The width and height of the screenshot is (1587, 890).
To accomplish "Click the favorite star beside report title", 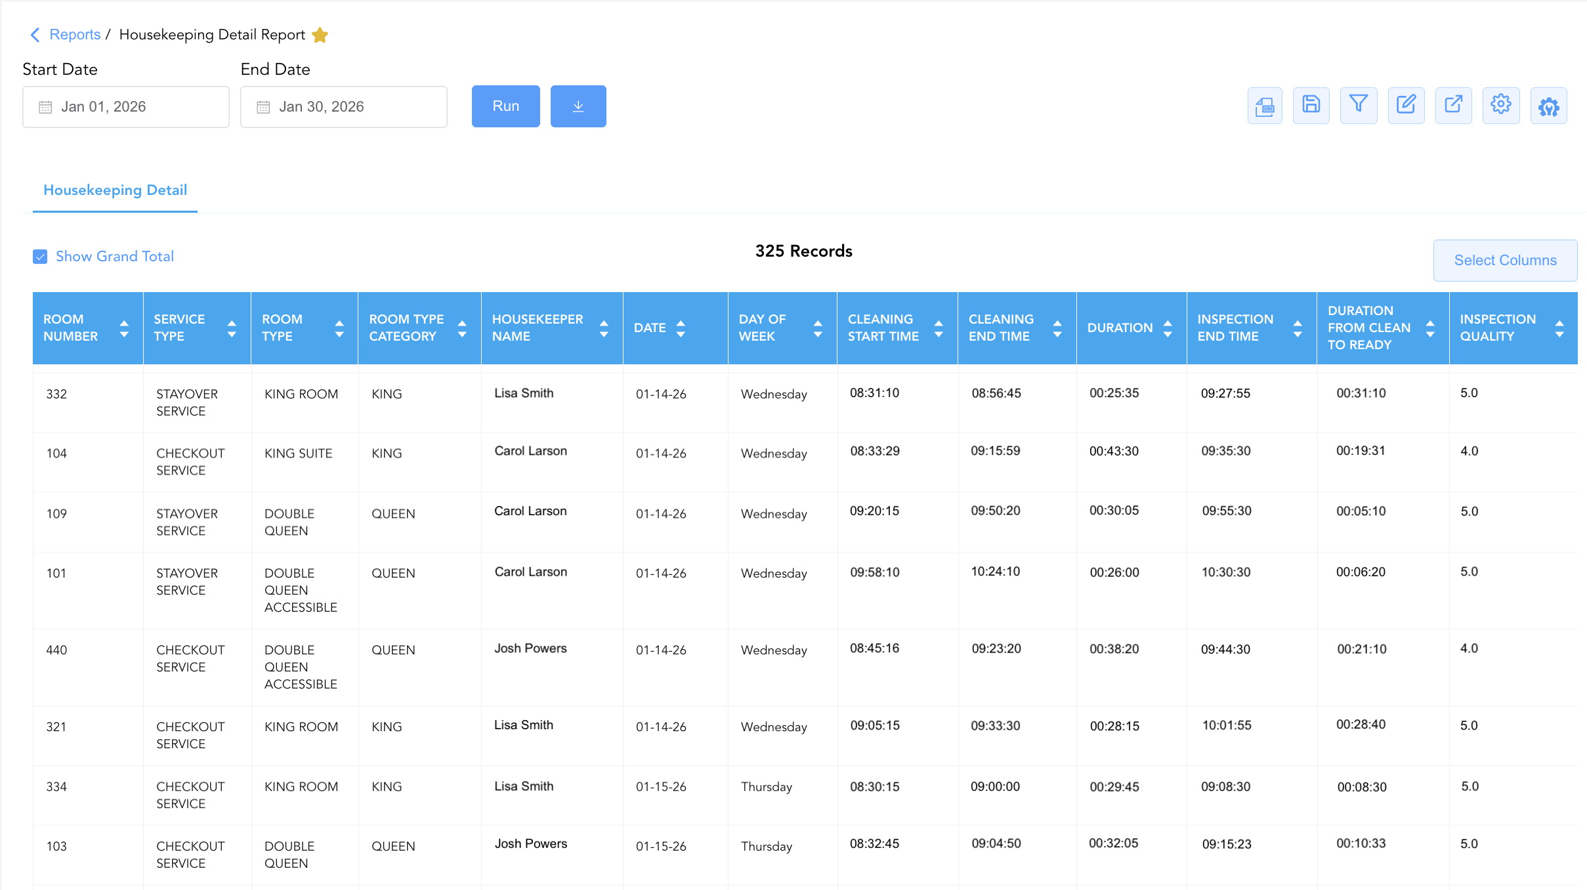I will [320, 35].
